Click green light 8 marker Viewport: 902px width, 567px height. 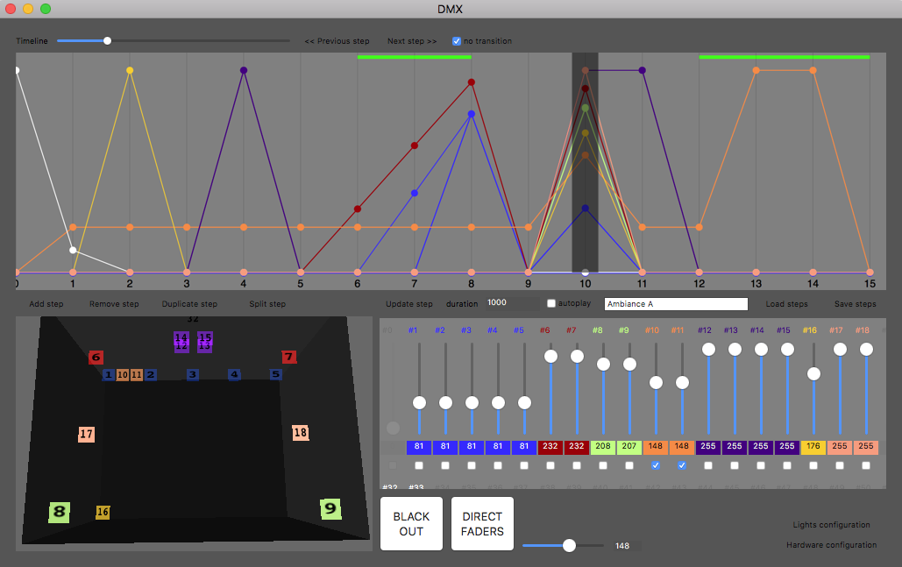pos(59,512)
